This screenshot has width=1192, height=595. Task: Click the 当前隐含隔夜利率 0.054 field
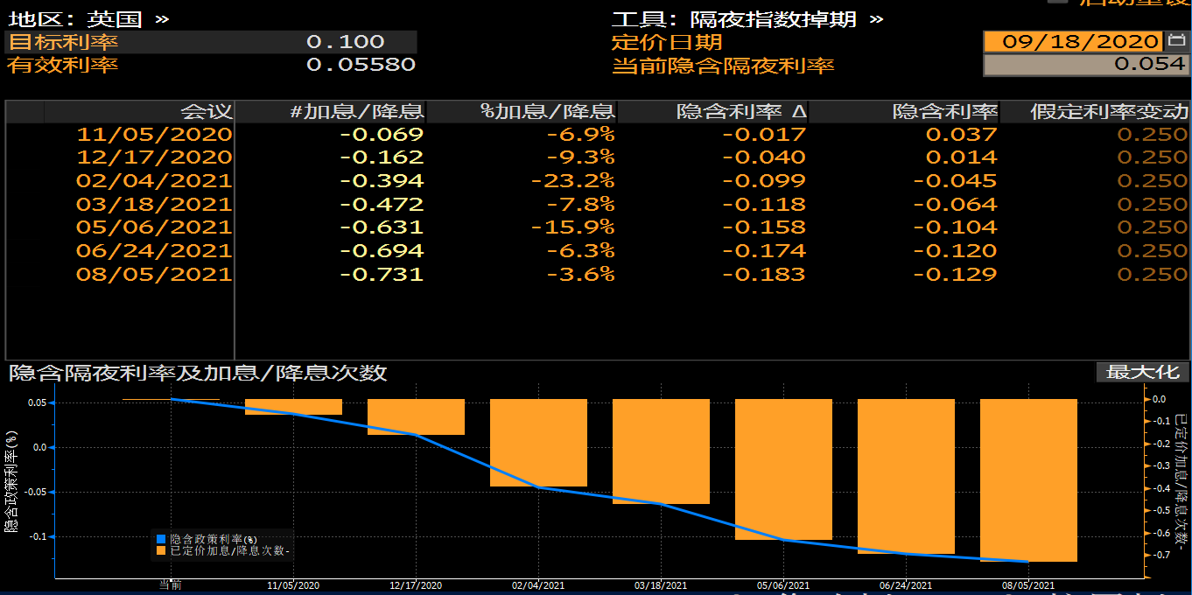click(1086, 65)
